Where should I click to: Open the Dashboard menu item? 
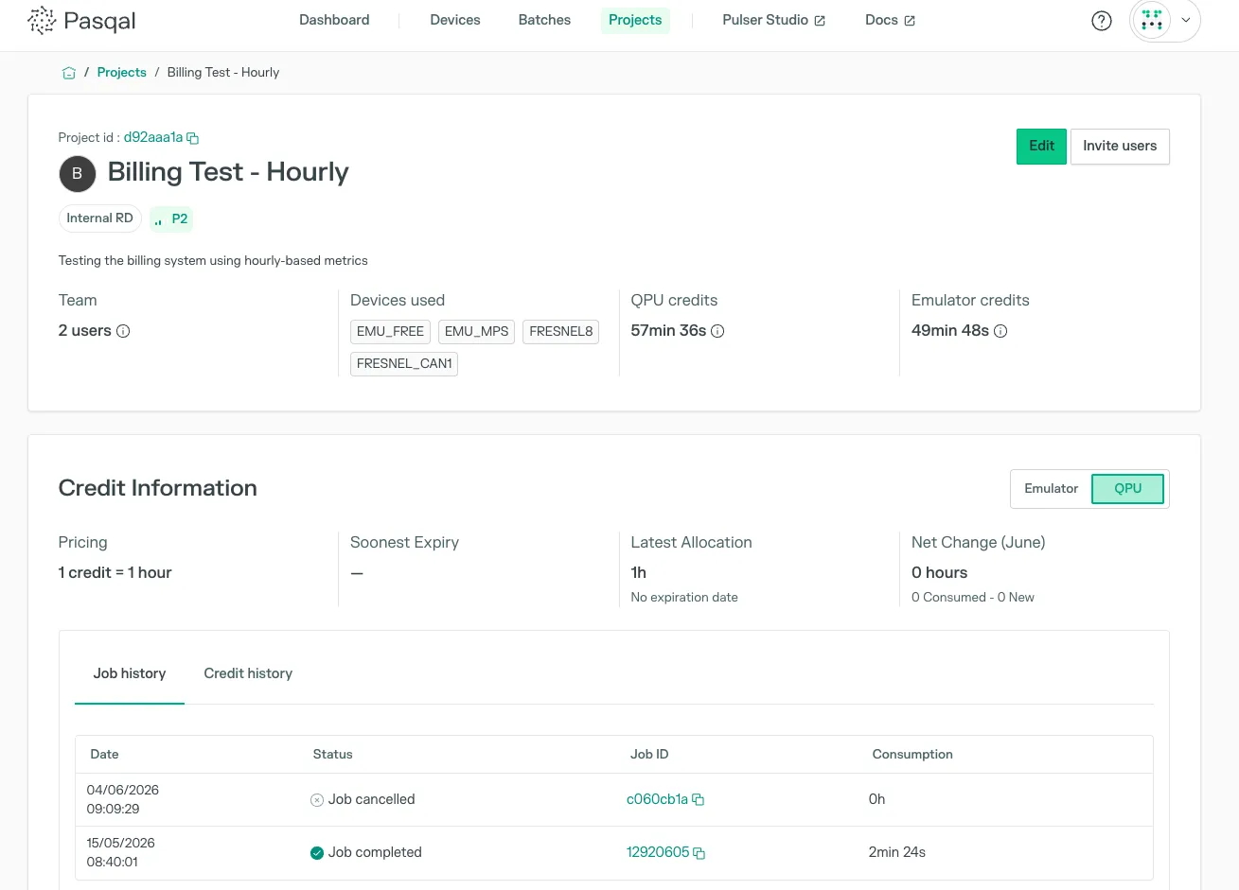334,20
